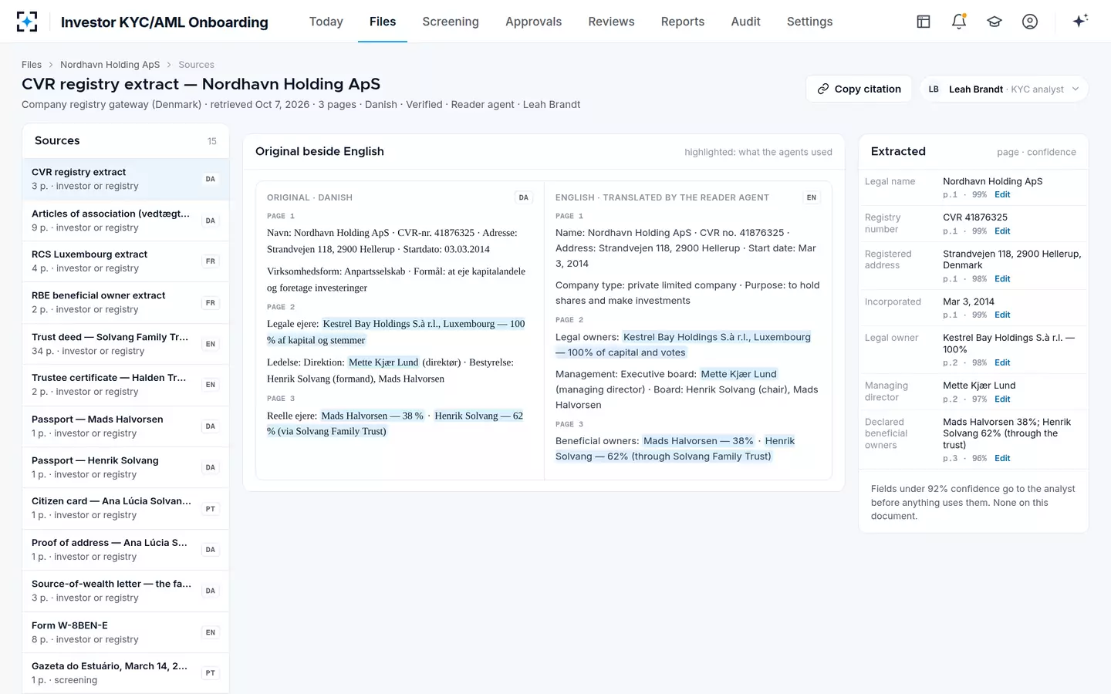Open the RBE beneficial owner extract
Image resolution: width=1111 pixels, height=694 pixels.
(x=126, y=302)
